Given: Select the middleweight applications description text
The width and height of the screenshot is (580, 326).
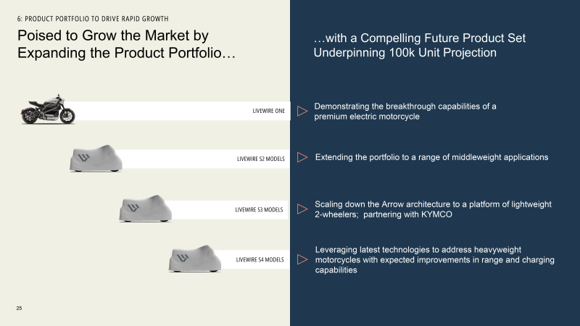Looking at the screenshot, I should click(431, 157).
